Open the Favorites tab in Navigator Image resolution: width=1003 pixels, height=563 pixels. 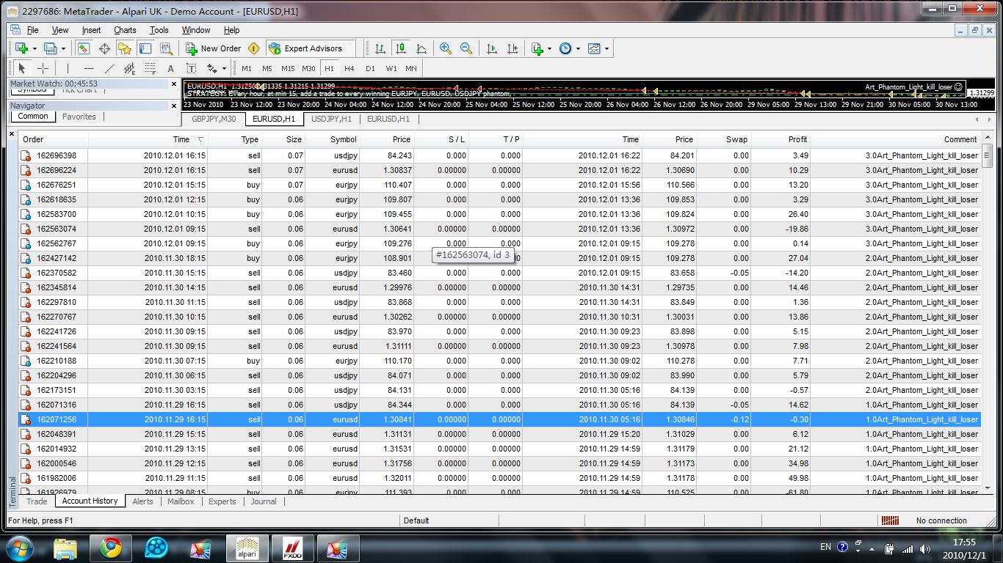[79, 117]
